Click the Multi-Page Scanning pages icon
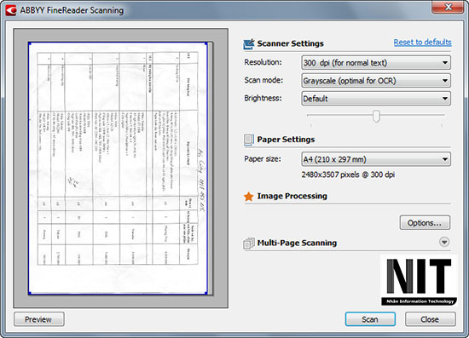Screen dimensions: 469x338 (x=249, y=243)
